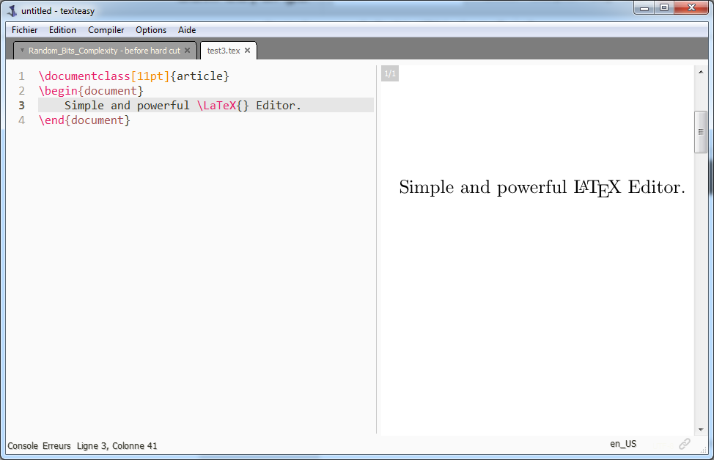Open the Aide menu
Screen dimensions: 714x460
coord(187,30)
